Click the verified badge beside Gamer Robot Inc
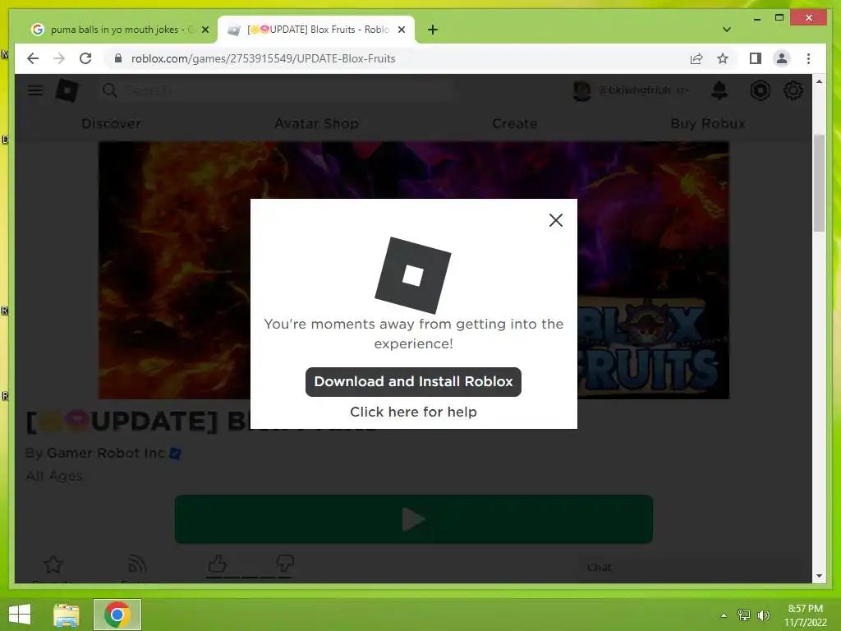841x631 pixels. tap(175, 454)
